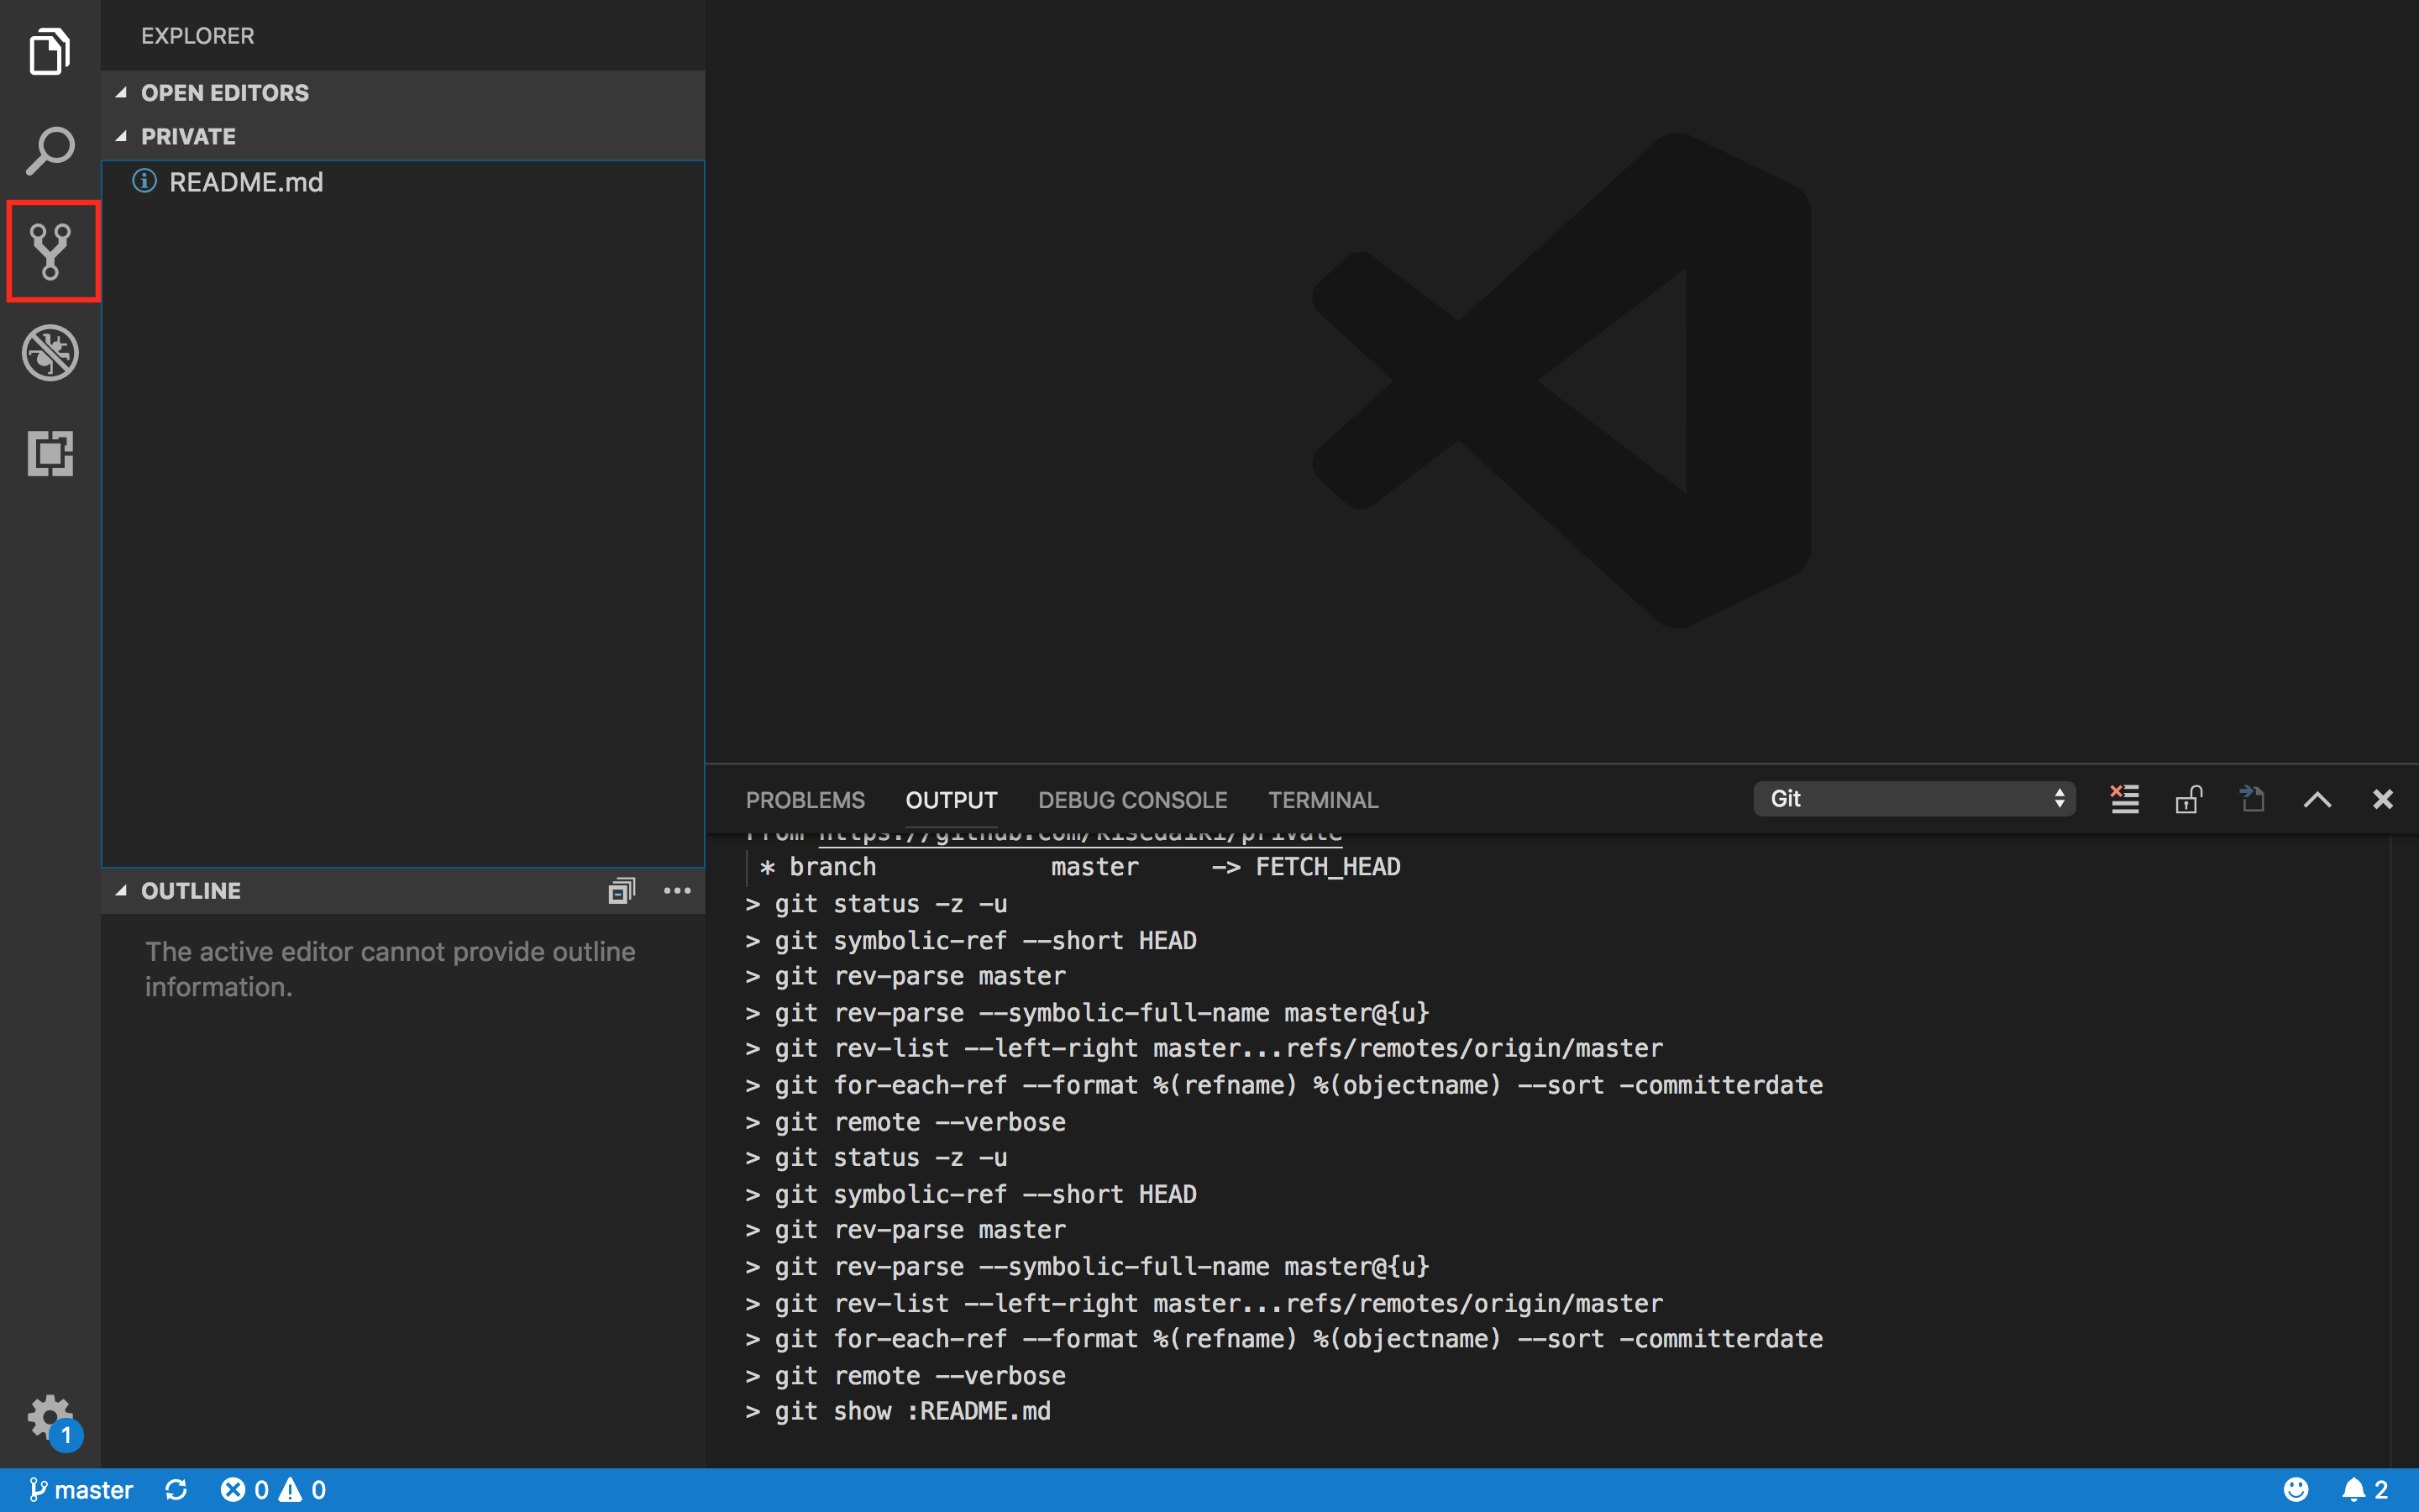
Task: Click the README.md info file icon
Action: (145, 181)
